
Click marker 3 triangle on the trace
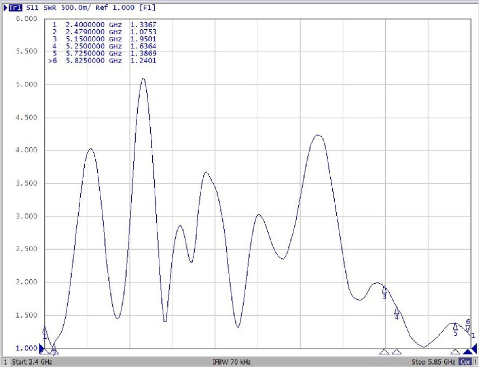384,290
